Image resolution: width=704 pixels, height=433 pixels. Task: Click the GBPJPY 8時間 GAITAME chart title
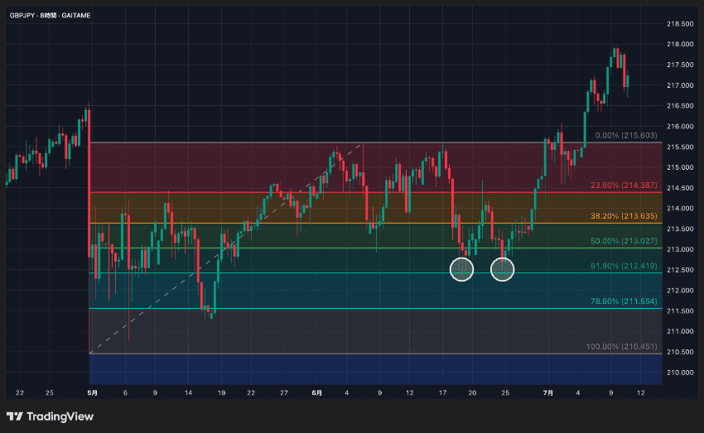click(50, 15)
